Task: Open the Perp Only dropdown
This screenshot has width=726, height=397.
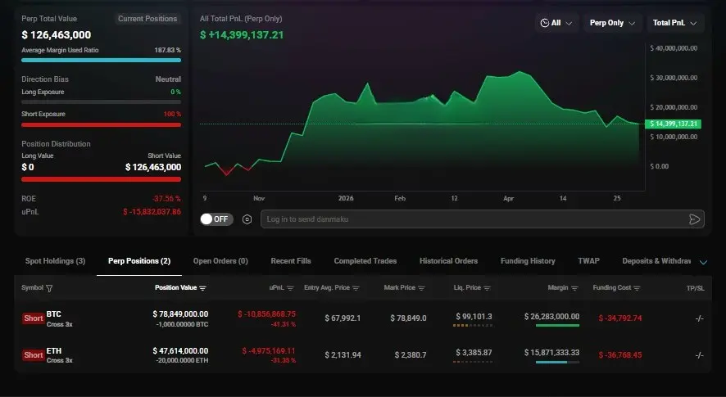Action: [x=611, y=23]
